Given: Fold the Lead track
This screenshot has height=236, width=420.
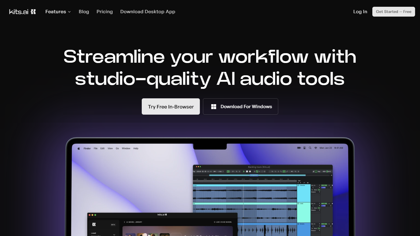Looking at the screenshot, I should (298, 203).
